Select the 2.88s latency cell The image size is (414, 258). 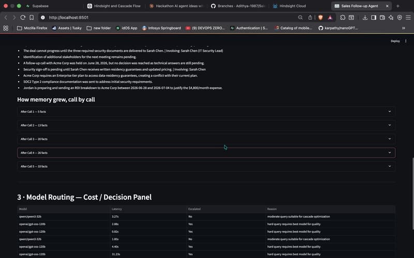point(149,224)
